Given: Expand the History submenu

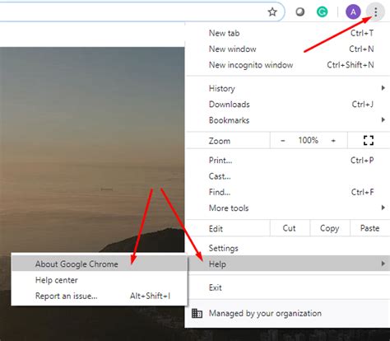Looking at the screenshot, I should coord(288,88).
